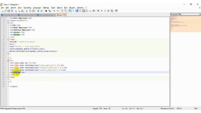Click the Open file toolbar icon
Image resolution: width=201 pixels, height=113 pixels.
tap(5, 11)
